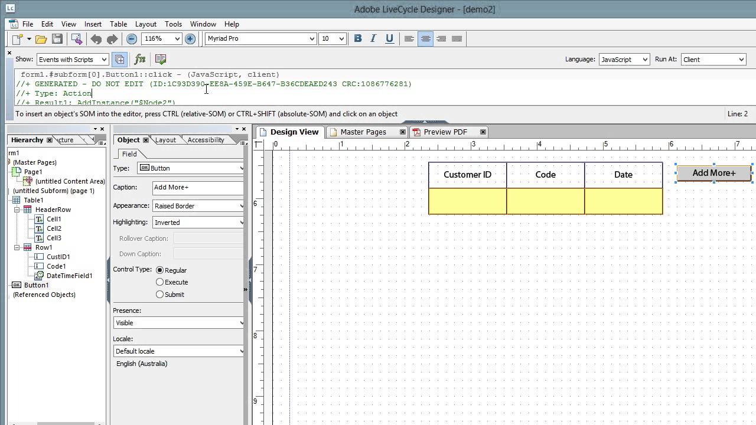Close the Object tab

coord(146,140)
